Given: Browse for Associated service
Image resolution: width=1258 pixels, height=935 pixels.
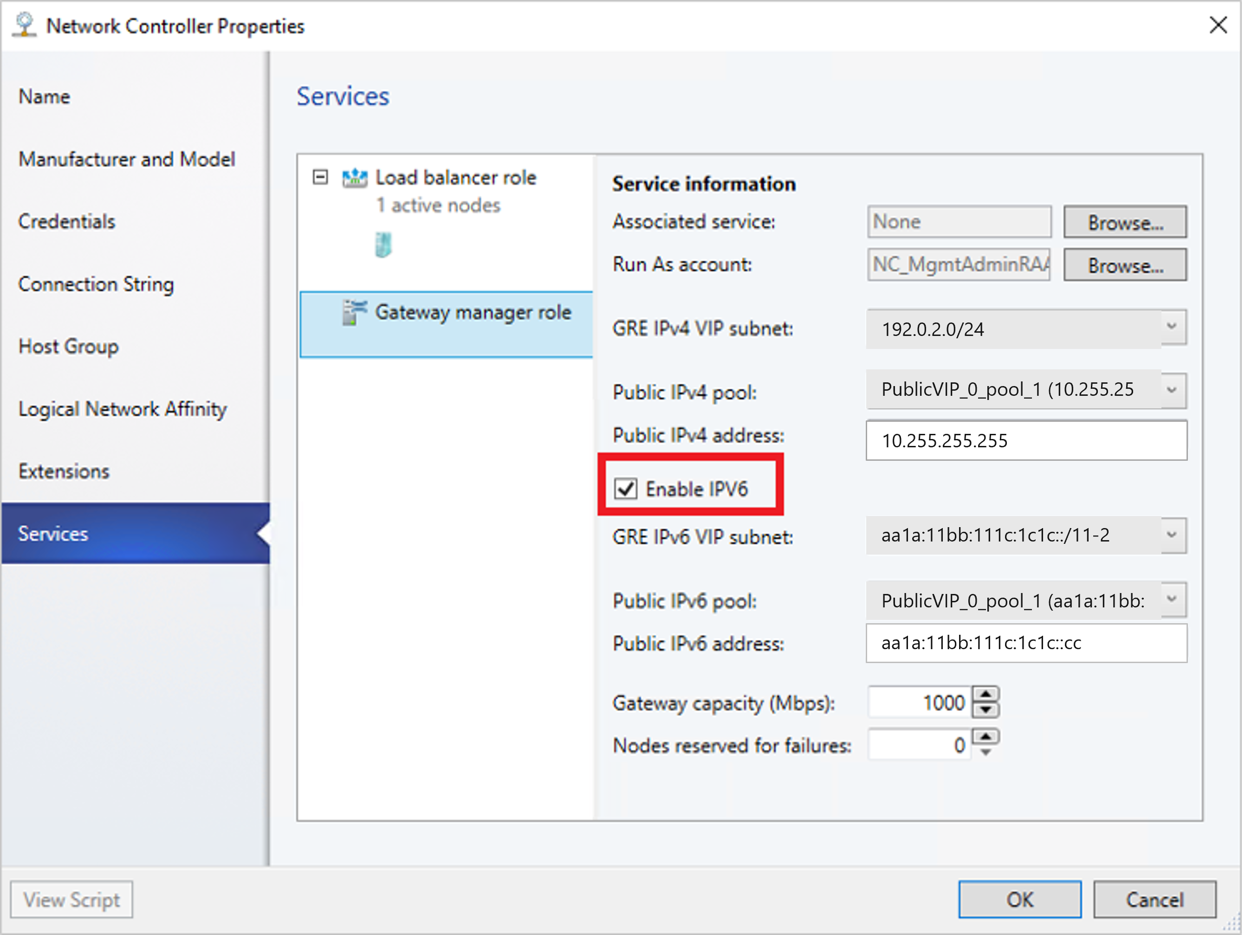Looking at the screenshot, I should pos(1124,221).
